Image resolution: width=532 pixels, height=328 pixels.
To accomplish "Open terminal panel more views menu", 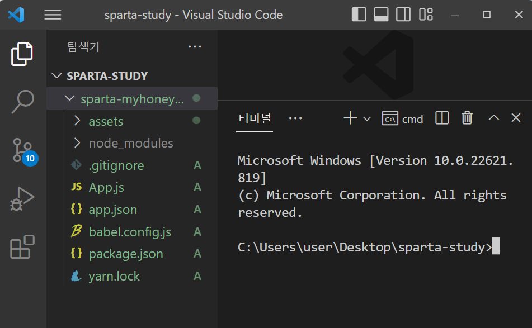I will 295,118.
